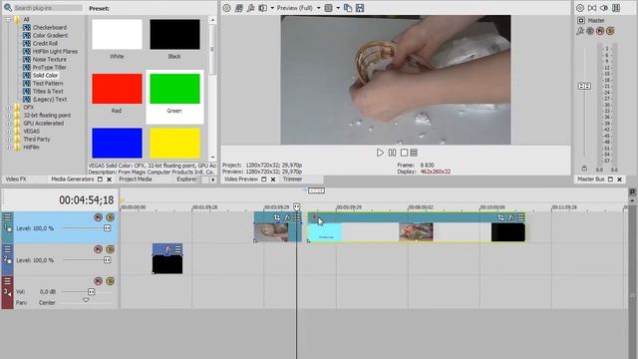
Task: Click audio track Vol slider handle
Action: 91,292
